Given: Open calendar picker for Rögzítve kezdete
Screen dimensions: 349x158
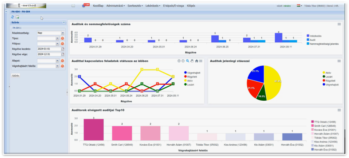Looking at the screenshot, I should 62,49.
